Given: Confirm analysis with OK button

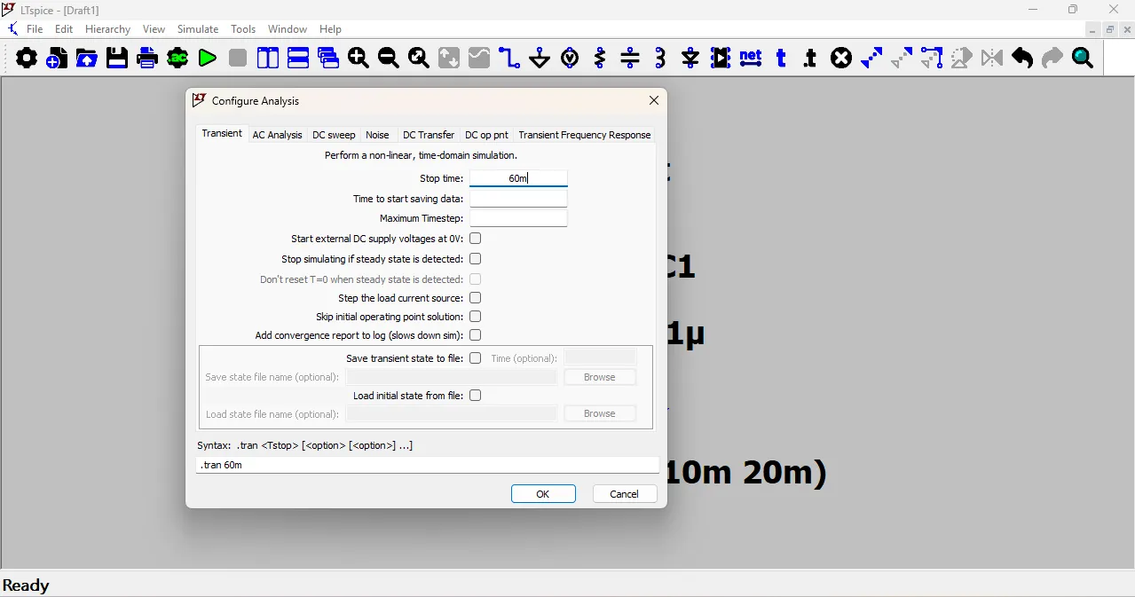Looking at the screenshot, I should click(x=543, y=494).
